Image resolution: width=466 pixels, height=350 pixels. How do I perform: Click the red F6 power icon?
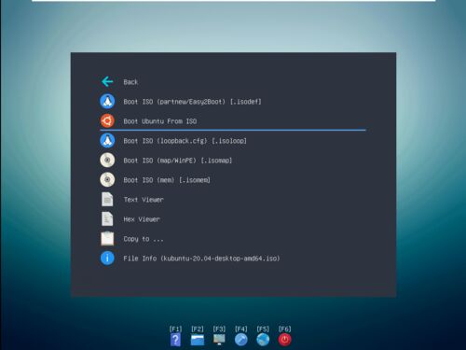pyautogui.click(x=284, y=340)
